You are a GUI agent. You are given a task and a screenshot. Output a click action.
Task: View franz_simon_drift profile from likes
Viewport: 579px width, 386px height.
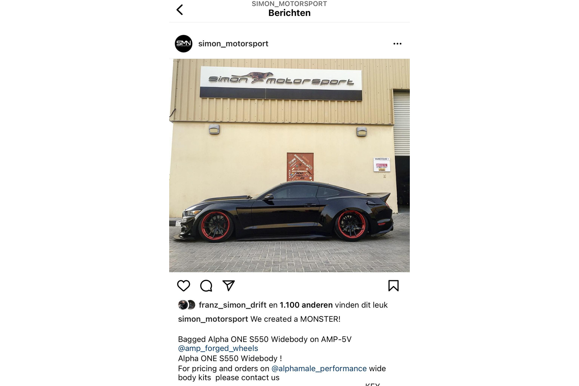click(233, 305)
